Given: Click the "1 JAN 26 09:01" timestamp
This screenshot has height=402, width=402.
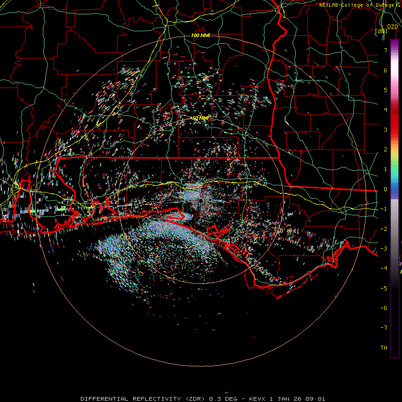Looking at the screenshot, I should tap(297, 399).
